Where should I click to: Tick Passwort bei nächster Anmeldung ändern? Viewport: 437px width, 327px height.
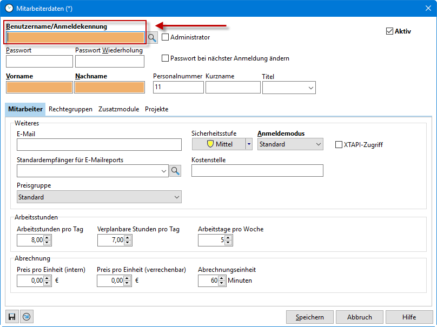[165, 58]
